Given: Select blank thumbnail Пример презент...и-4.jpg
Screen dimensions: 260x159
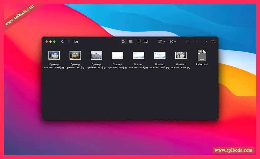Looking at the screenshot, I should [117, 55].
